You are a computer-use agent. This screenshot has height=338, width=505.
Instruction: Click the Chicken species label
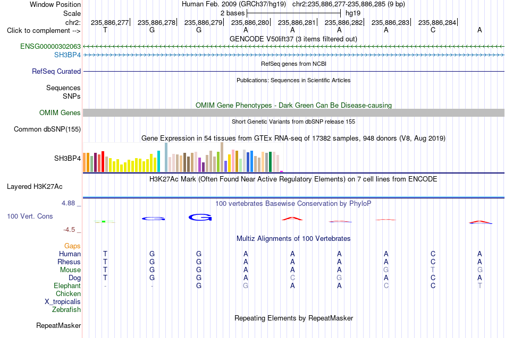(x=68, y=293)
